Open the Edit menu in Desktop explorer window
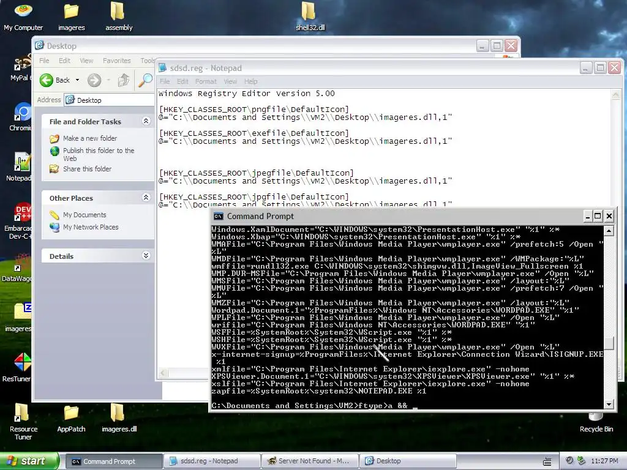Viewport: 627px width, 470px height. point(64,61)
